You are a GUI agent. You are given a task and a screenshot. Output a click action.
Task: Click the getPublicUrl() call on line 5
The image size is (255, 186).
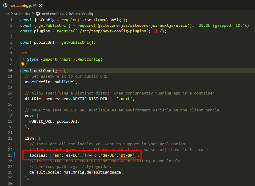pos(77,42)
